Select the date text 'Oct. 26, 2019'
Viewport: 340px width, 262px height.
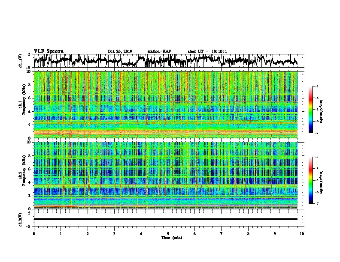(x=120, y=51)
